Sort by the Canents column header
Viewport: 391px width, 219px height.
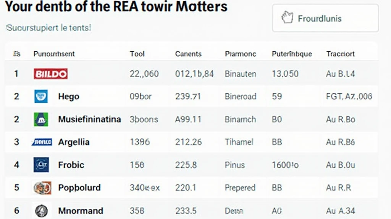pos(188,54)
